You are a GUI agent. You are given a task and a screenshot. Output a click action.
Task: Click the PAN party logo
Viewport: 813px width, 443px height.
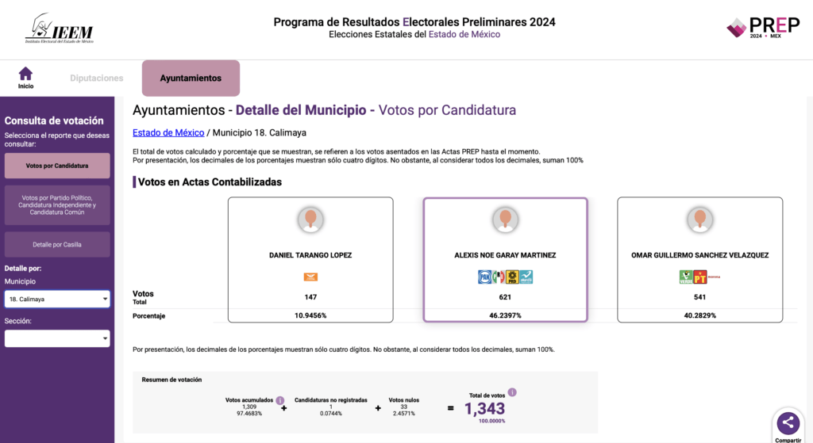pos(484,277)
